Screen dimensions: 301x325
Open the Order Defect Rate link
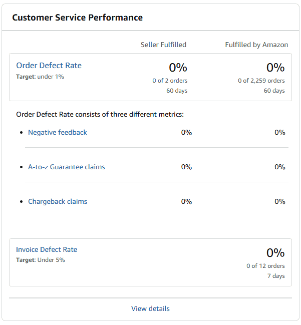point(49,66)
